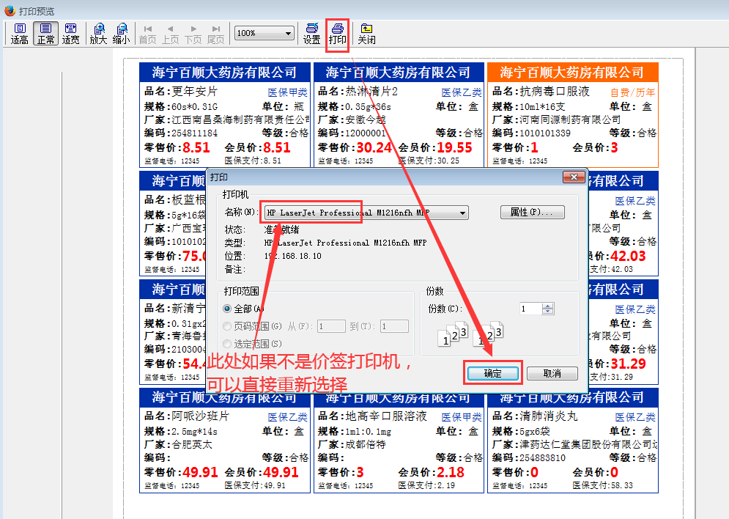This screenshot has height=519, width=729.
Task: Close the preview with 关闭 icon
Action: [x=366, y=34]
